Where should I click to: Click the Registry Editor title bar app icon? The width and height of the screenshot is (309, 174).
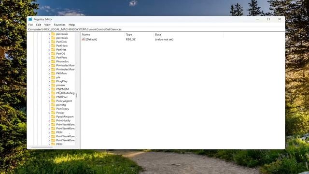click(30, 19)
